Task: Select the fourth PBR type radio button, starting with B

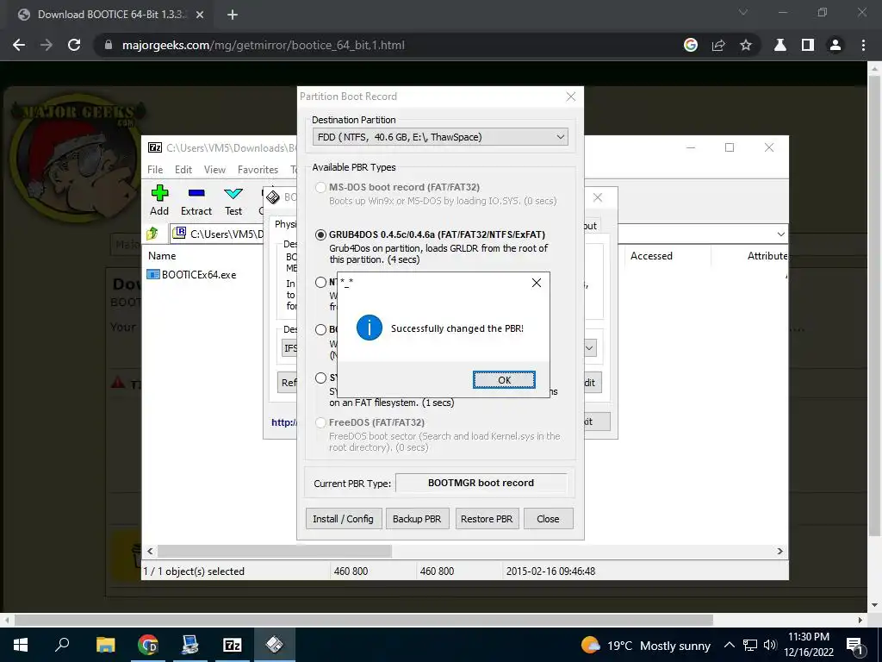Action: pyautogui.click(x=320, y=329)
